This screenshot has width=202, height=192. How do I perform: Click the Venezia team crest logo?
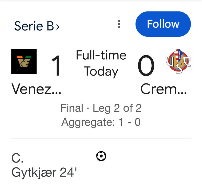pyautogui.click(x=24, y=61)
